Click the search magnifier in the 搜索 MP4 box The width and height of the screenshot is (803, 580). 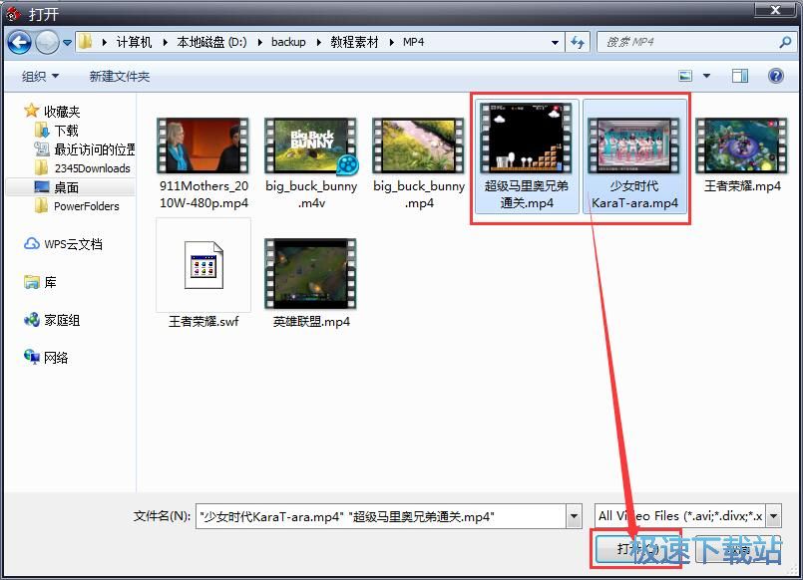click(x=784, y=42)
